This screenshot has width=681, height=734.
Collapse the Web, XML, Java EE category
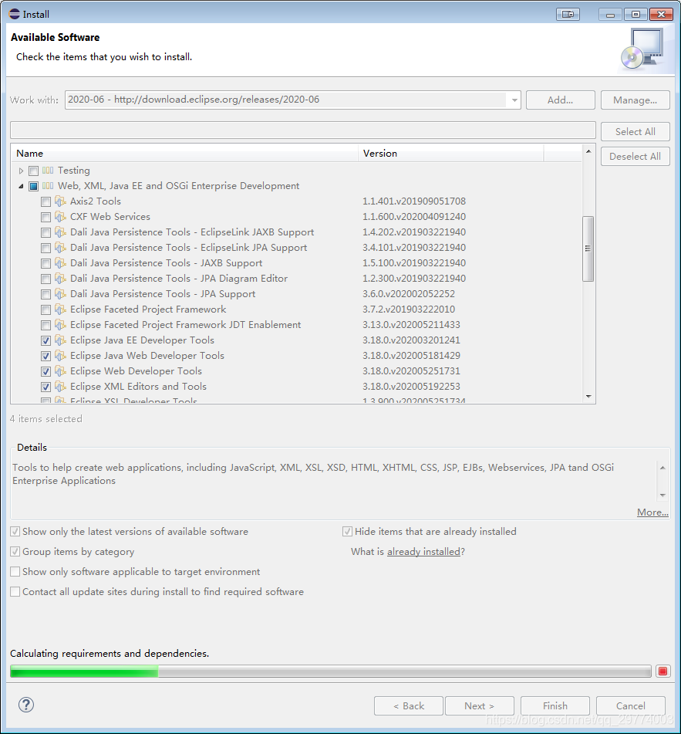click(x=21, y=186)
